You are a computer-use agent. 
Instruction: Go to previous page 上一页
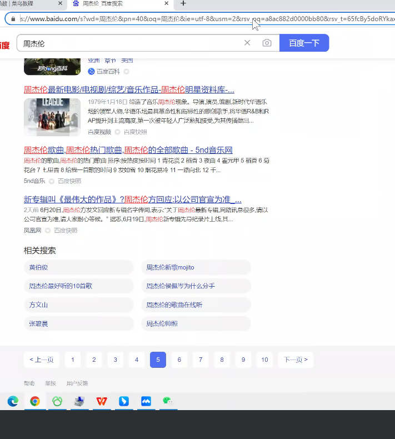42,360
